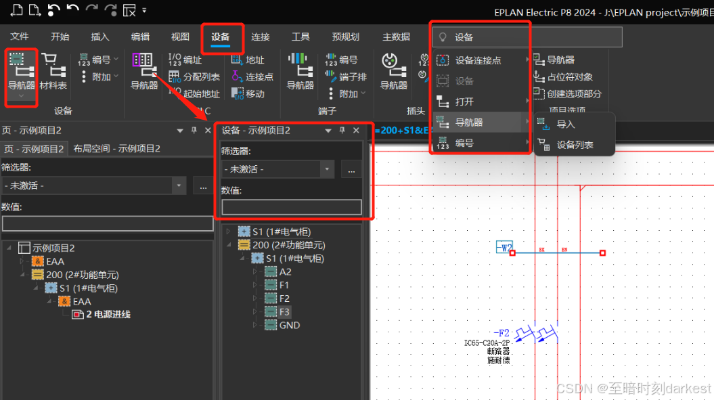
Task: Open the PLC navigator icon
Action: click(x=144, y=72)
